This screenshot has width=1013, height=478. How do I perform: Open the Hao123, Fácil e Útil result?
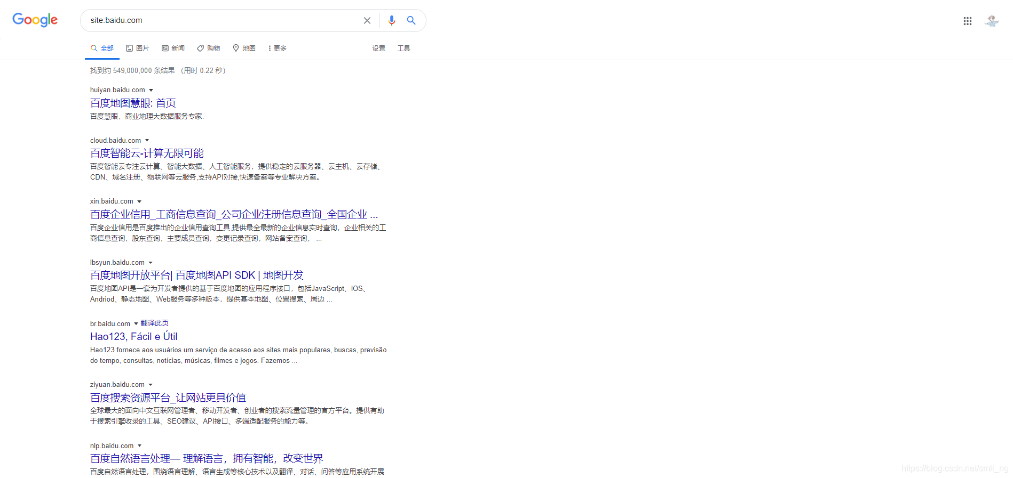point(133,337)
